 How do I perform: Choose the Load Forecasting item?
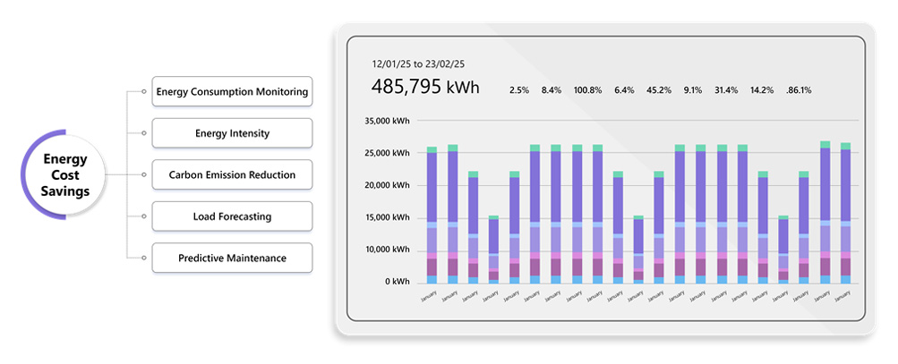pos(232,216)
